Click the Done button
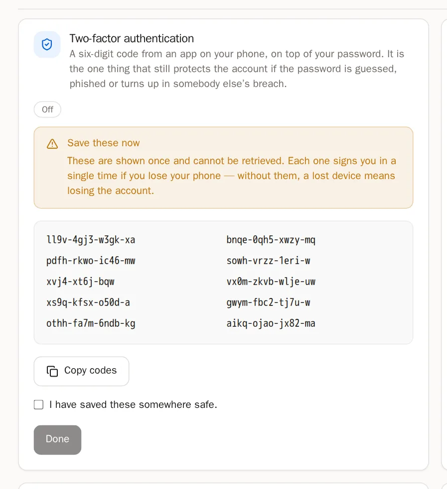Image resolution: width=447 pixels, height=489 pixels. point(57,440)
